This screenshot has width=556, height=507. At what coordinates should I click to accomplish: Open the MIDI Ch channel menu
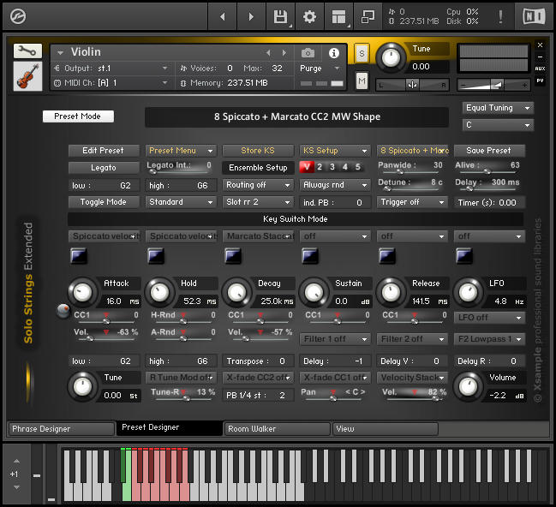111,82
